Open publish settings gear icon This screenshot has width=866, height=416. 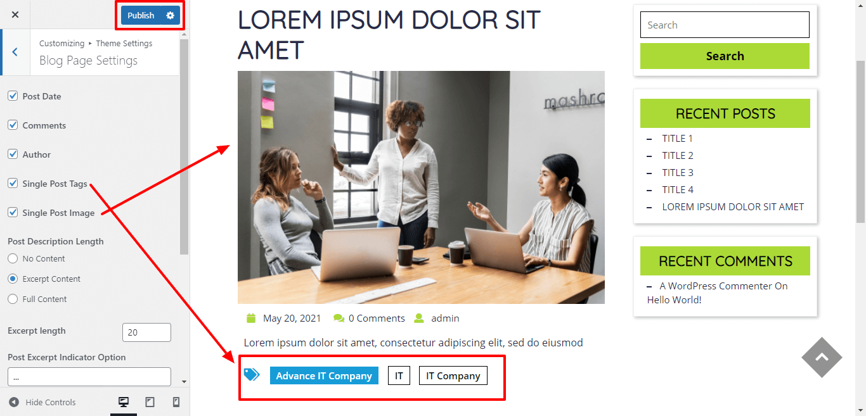click(x=170, y=15)
